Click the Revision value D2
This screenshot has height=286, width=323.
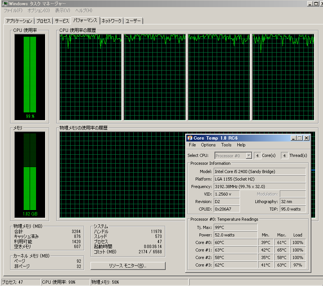(x=227, y=202)
